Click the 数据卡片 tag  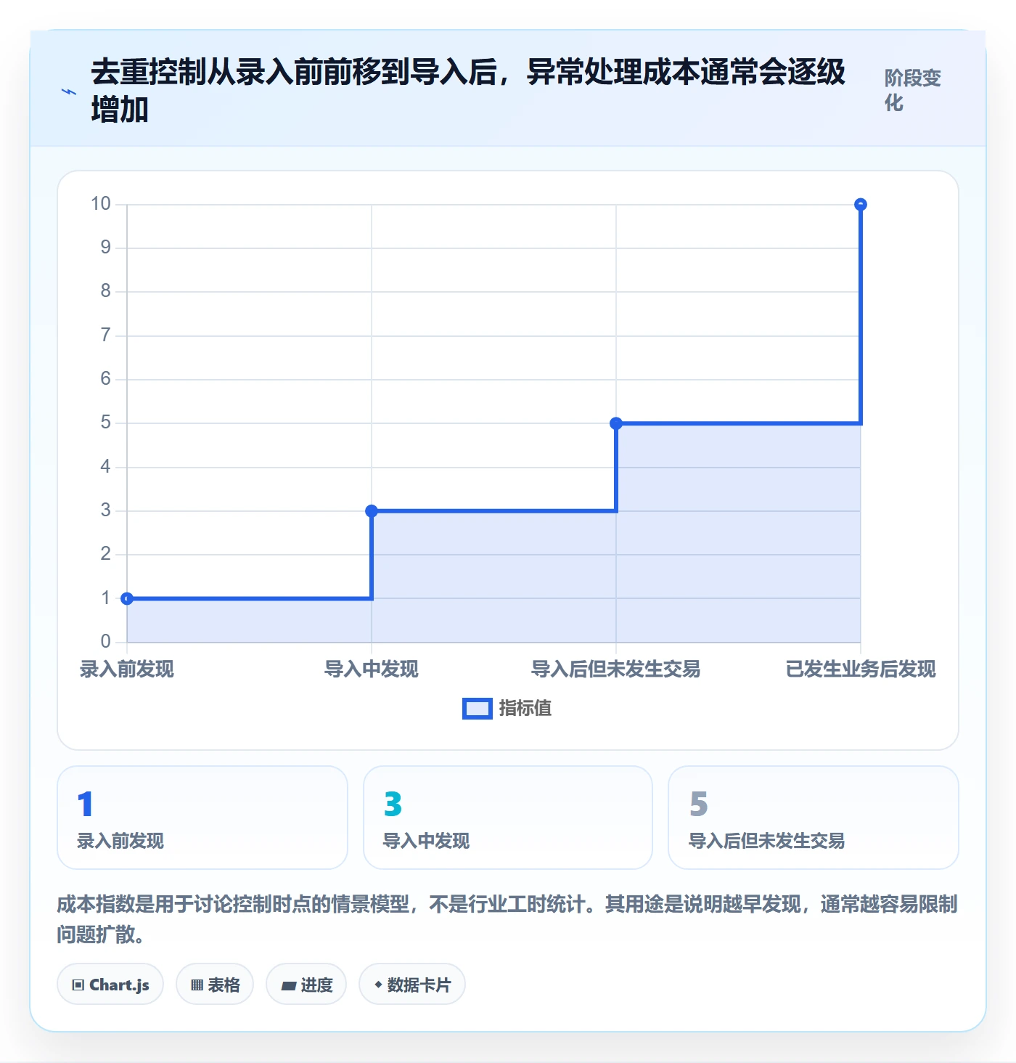coord(412,985)
